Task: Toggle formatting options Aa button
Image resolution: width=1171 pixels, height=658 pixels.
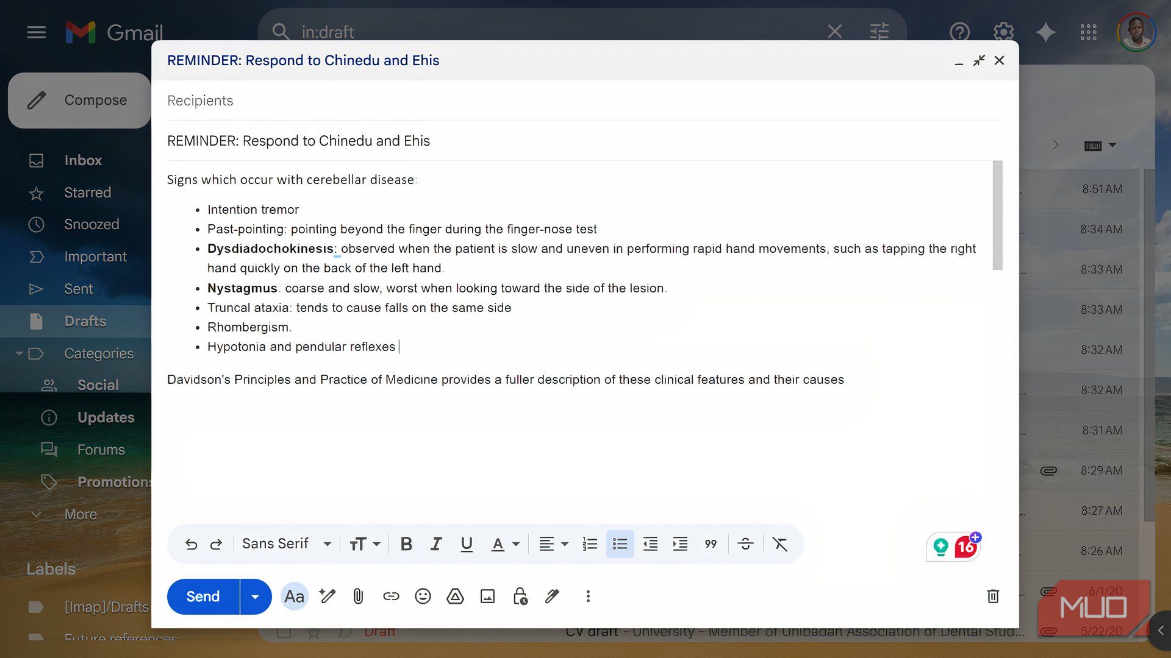Action: [x=294, y=596]
